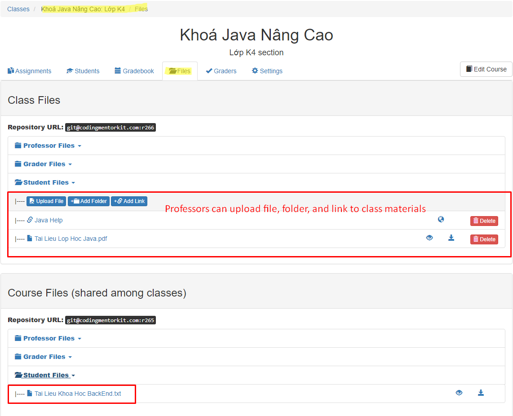The width and height of the screenshot is (513, 416).
Task: Click Classes breadcrumb link
Action: pos(18,9)
